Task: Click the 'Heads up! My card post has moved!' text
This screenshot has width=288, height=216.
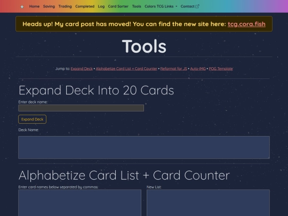Action: (x=77, y=24)
